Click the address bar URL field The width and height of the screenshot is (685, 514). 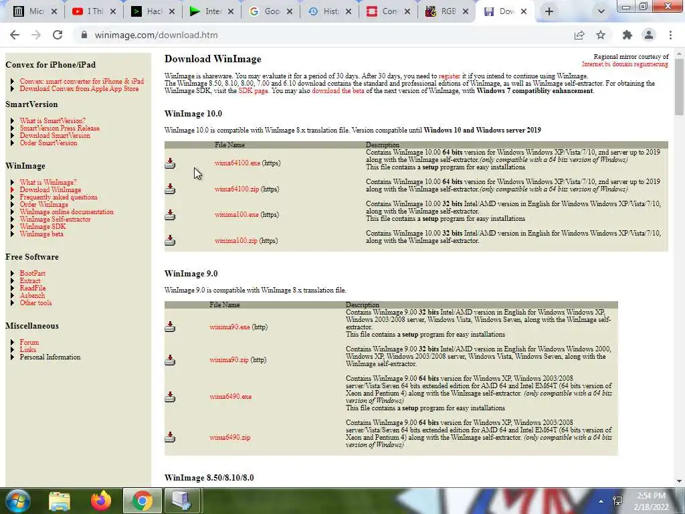[323, 35]
